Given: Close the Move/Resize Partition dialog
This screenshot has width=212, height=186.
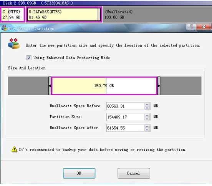Looking at the screenshot, I should pos(204,27).
